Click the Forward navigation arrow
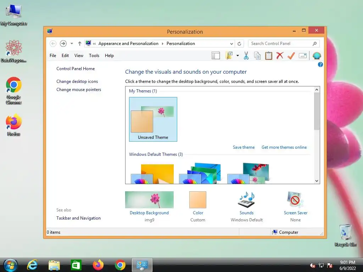Image resolution: width=363 pixels, height=272 pixels. click(63, 44)
